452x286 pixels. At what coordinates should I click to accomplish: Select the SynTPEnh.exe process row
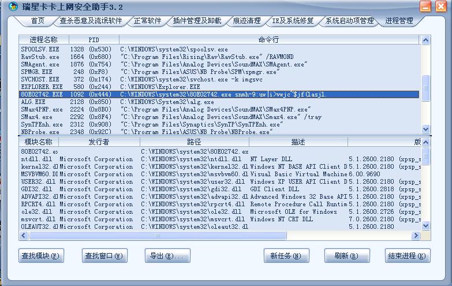coord(219,124)
